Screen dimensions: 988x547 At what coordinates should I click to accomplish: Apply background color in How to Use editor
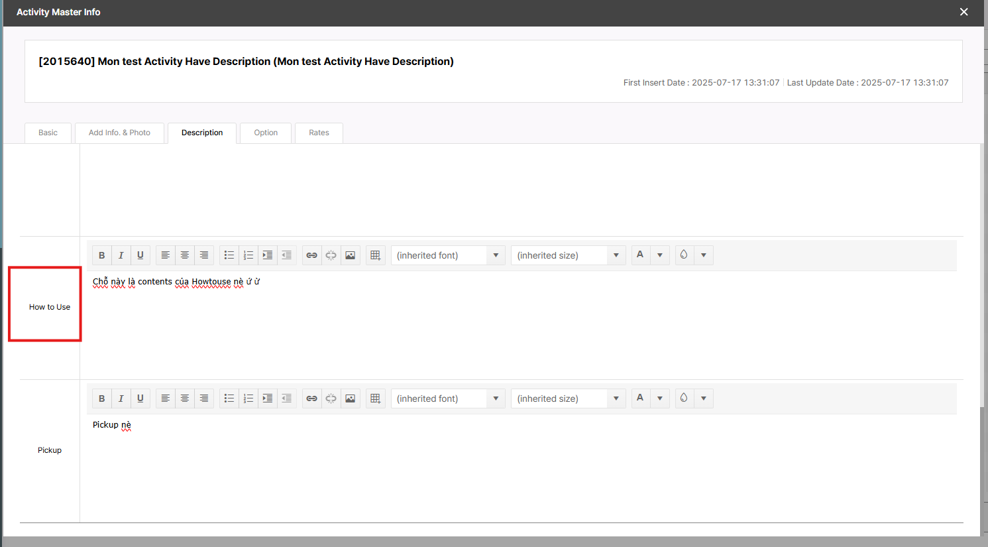click(x=684, y=255)
